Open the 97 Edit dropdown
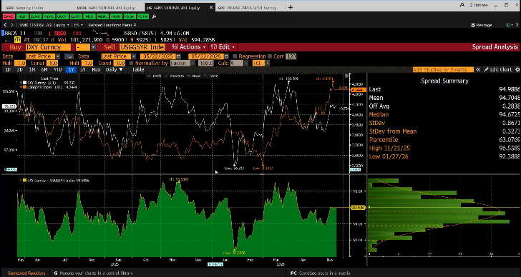The image size is (521, 277). (x=223, y=47)
